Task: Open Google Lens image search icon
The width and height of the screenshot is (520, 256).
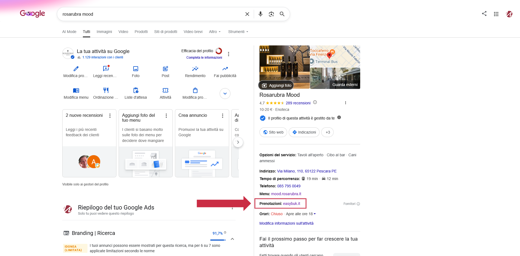Action: (x=271, y=14)
